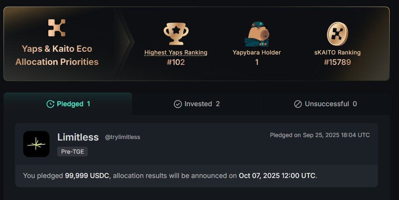Click the gold trophy icon
This screenshot has height=200, width=399.
click(176, 34)
